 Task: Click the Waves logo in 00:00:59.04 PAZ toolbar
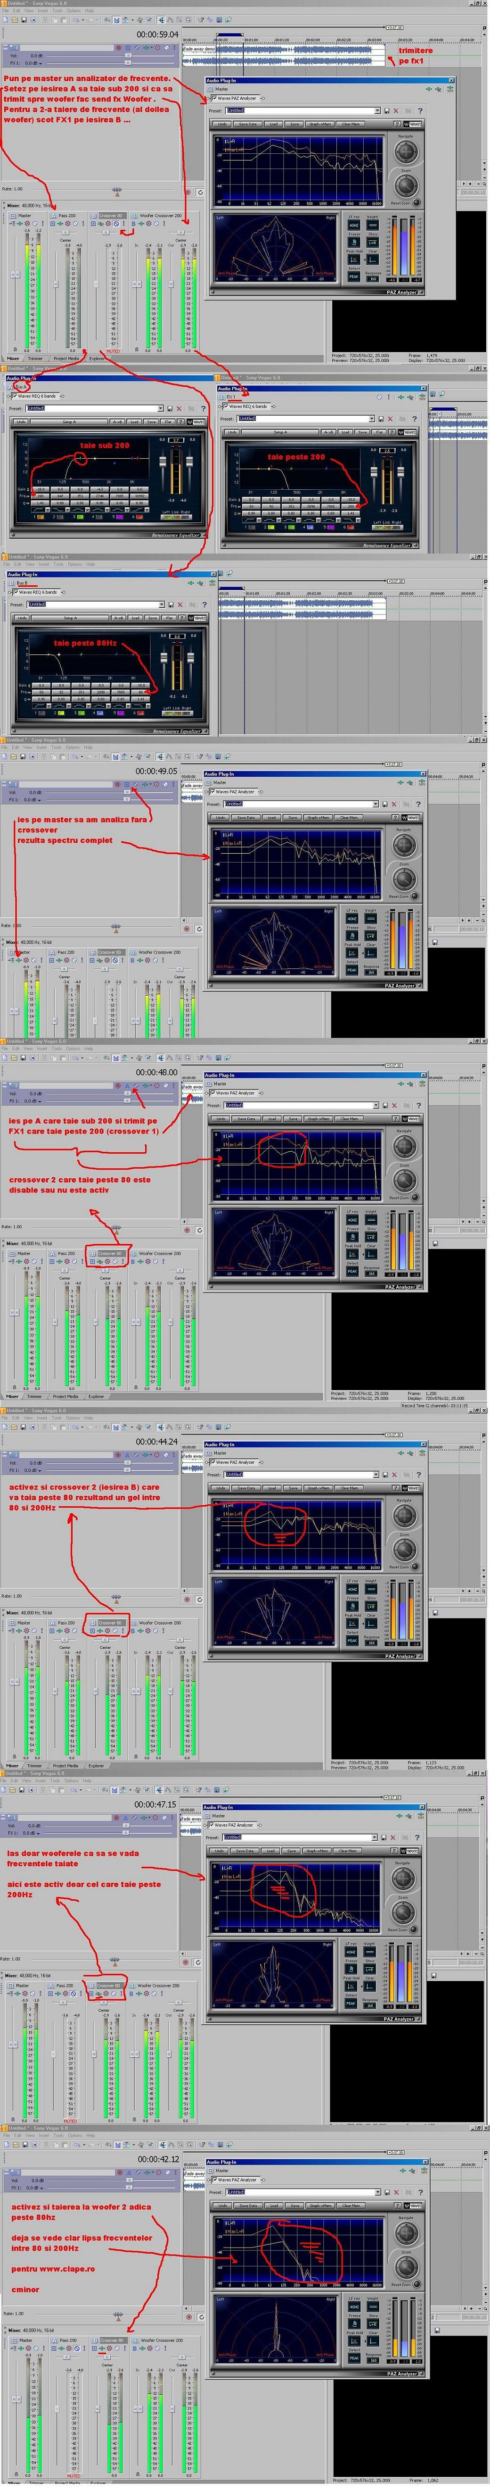(x=414, y=124)
